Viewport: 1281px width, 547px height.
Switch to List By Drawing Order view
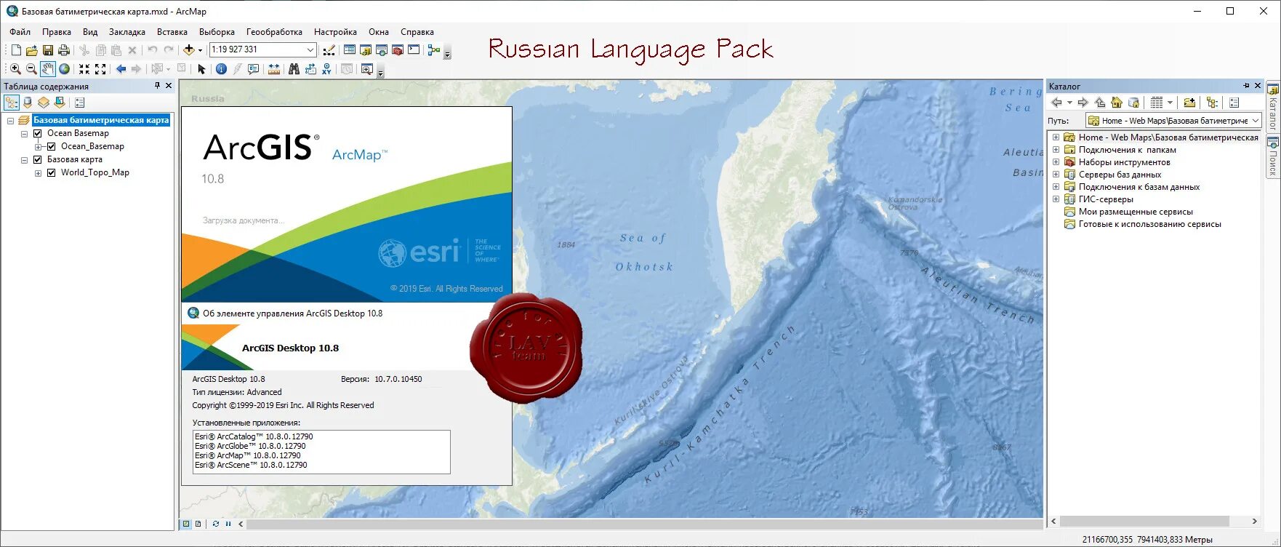[12, 103]
